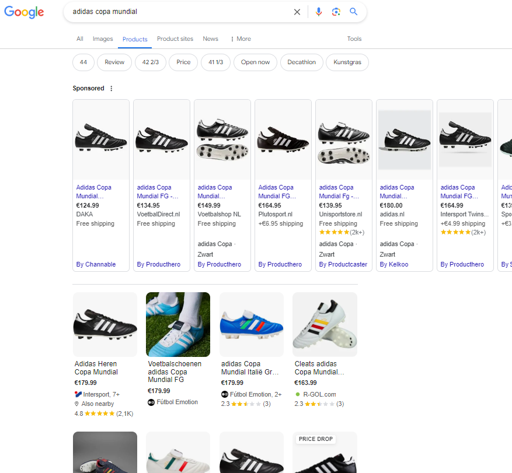The image size is (512, 473).
Task: Open the Kunstgras filter options
Action: tap(347, 62)
